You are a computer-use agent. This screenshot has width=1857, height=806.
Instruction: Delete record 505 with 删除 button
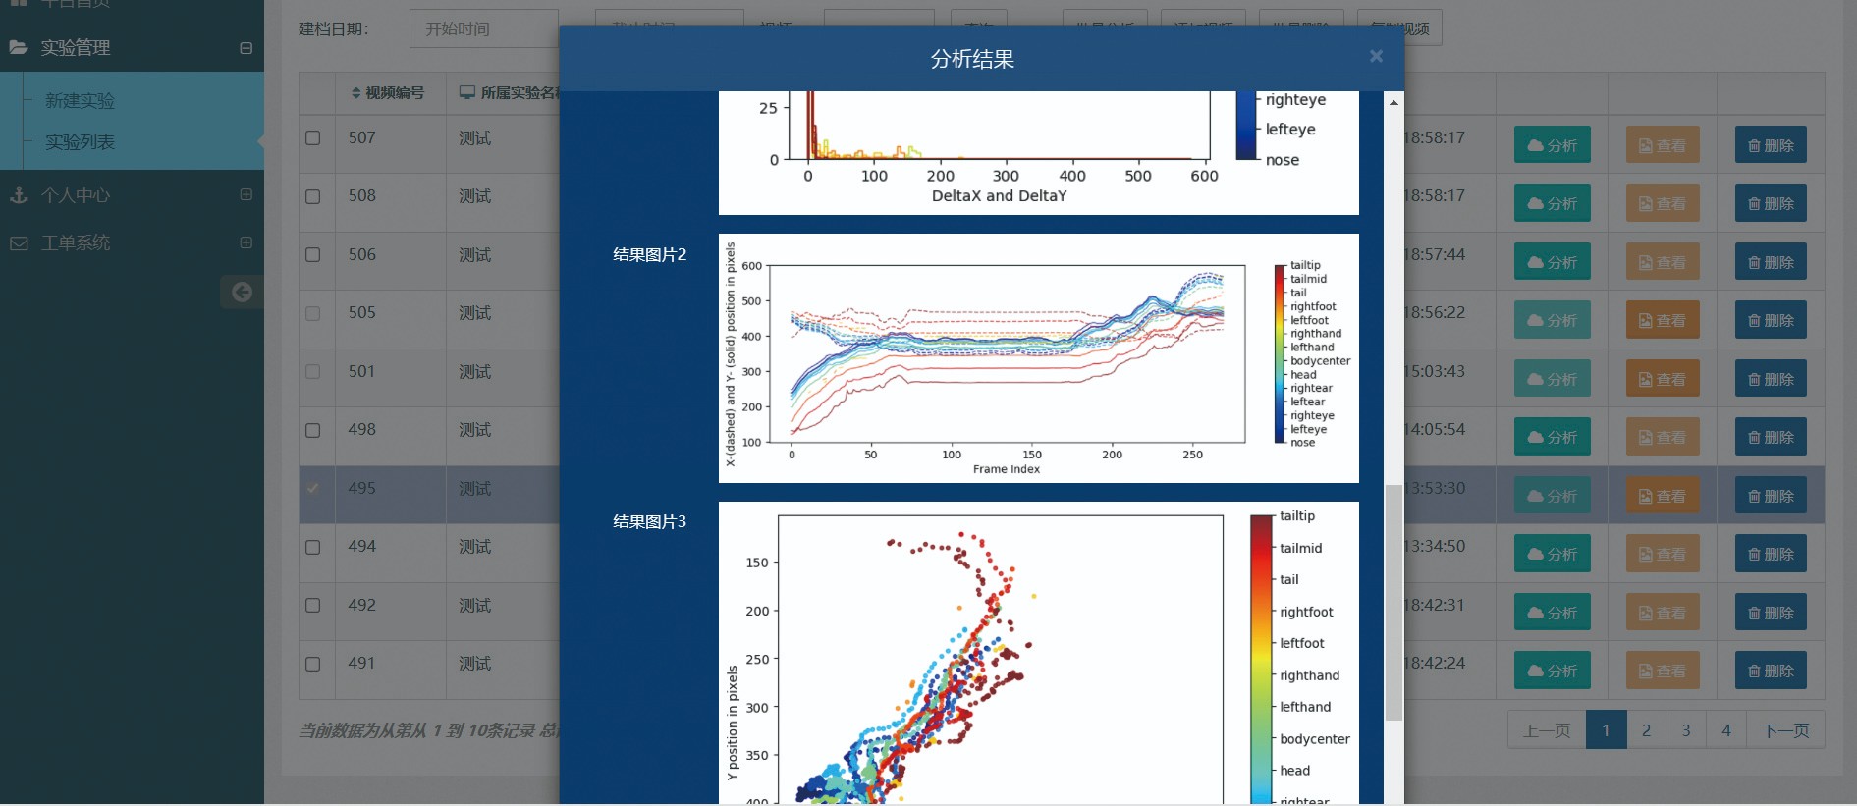(1771, 320)
